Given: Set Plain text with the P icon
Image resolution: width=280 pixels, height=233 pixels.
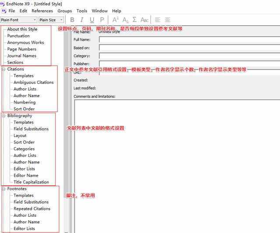Looking at the screenshot, I should coord(102,20).
